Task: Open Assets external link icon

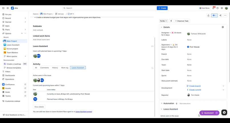Action: tap(25, 88)
